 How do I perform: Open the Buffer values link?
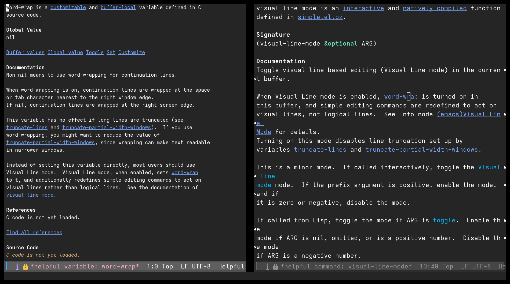(25, 53)
